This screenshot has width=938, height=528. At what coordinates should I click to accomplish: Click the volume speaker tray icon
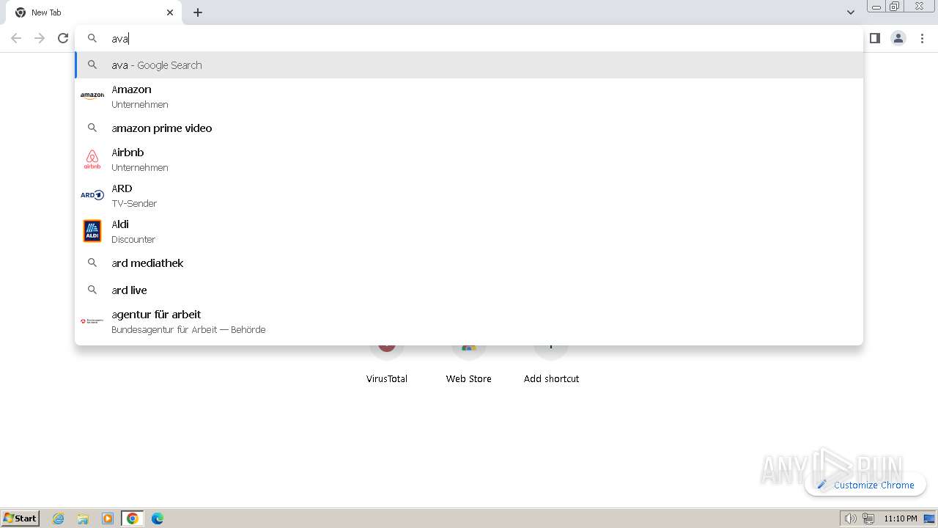pyautogui.click(x=850, y=518)
